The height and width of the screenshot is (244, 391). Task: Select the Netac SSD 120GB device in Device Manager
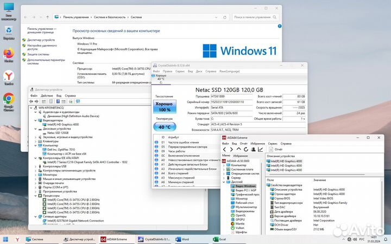(x=58, y=133)
